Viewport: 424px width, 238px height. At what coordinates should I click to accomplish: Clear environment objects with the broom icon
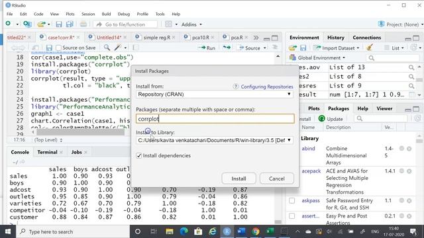tap(370, 48)
